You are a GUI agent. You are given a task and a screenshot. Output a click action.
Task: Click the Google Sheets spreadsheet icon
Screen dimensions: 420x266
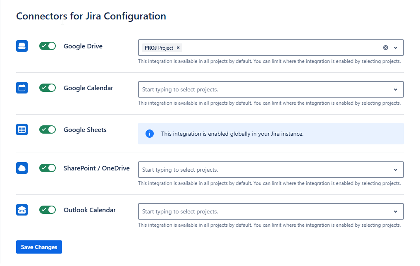tap(22, 129)
